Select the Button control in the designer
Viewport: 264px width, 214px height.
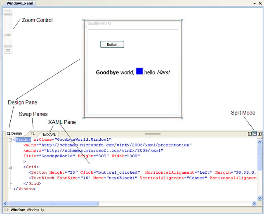[112, 44]
